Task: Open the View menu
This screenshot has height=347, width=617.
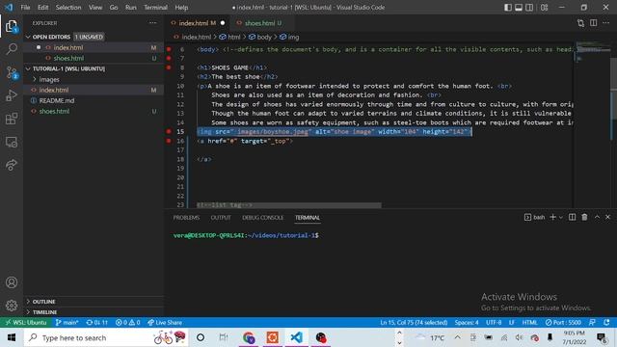Action: point(95,8)
